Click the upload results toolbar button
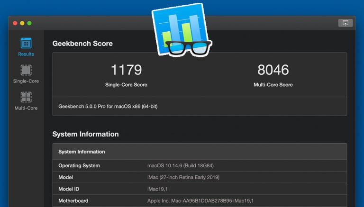 pos(345,23)
